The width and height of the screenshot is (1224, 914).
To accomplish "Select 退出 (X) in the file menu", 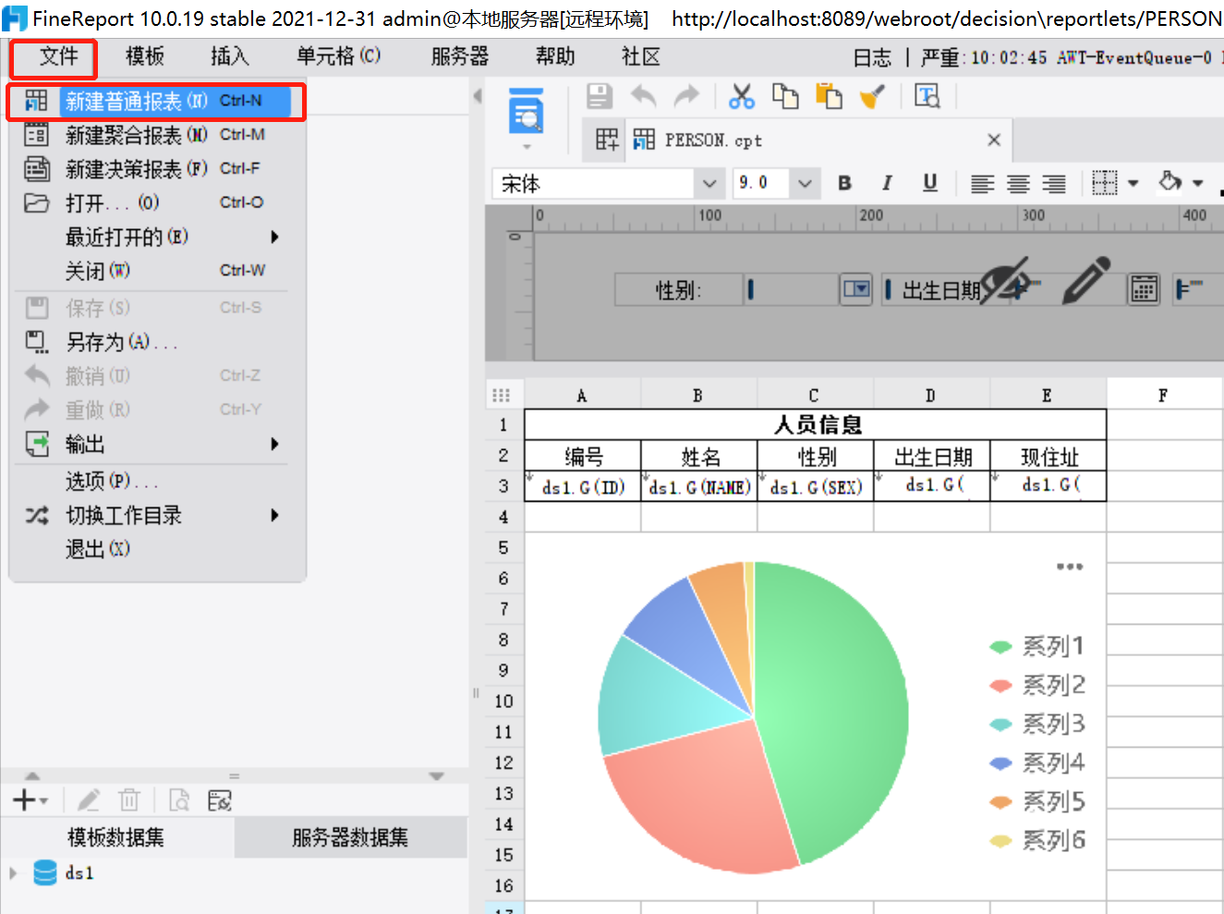I will tap(156, 549).
